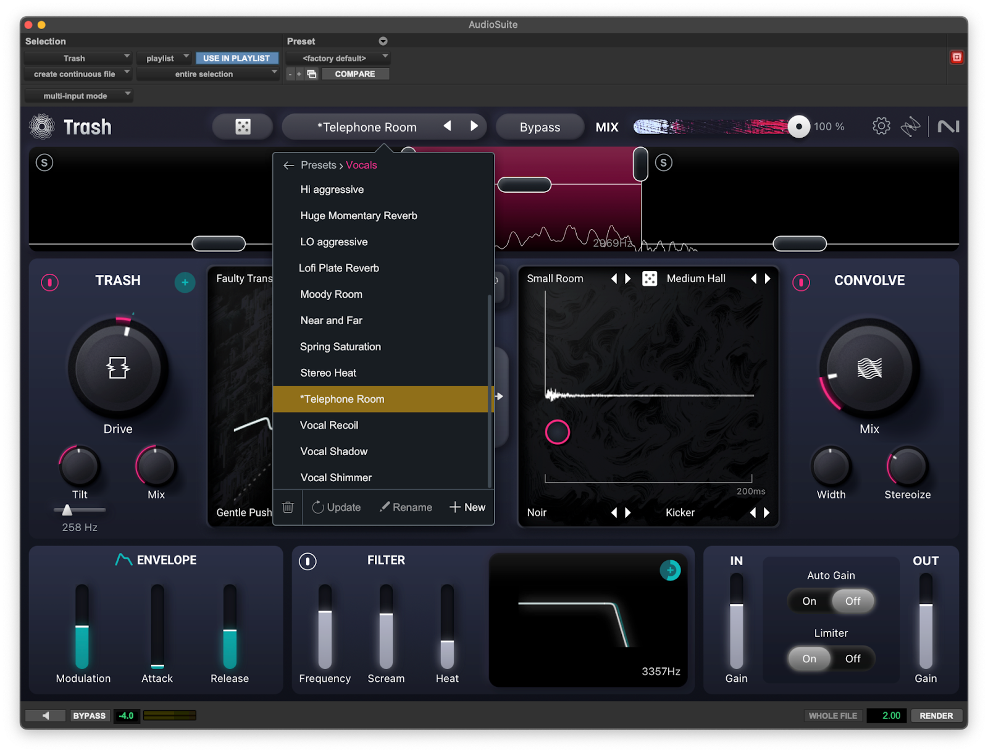988x753 pixels.
Task: Click the 2.00 handle length field
Action: click(887, 715)
